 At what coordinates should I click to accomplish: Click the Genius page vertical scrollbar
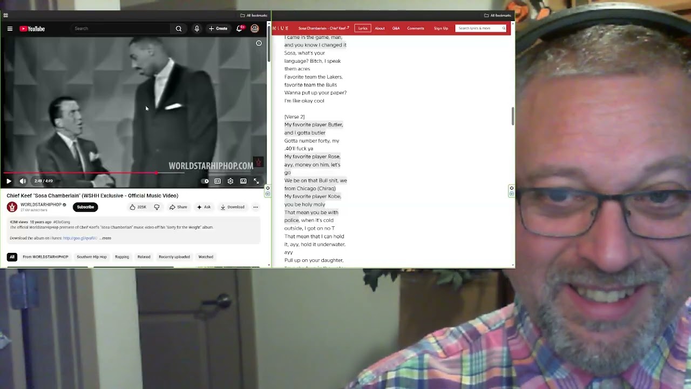point(512,116)
